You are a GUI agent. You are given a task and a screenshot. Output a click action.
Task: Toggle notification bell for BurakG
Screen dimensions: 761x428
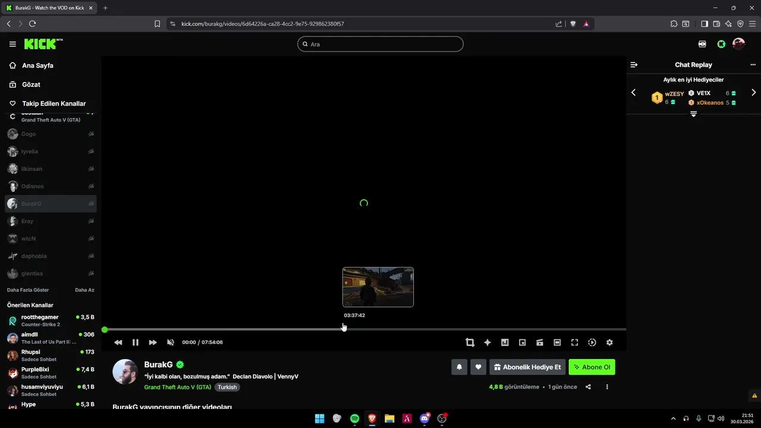click(x=459, y=367)
